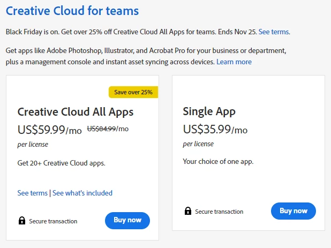The height and width of the screenshot is (248, 331).
Task: Follow the Learn more link
Action: (x=234, y=62)
